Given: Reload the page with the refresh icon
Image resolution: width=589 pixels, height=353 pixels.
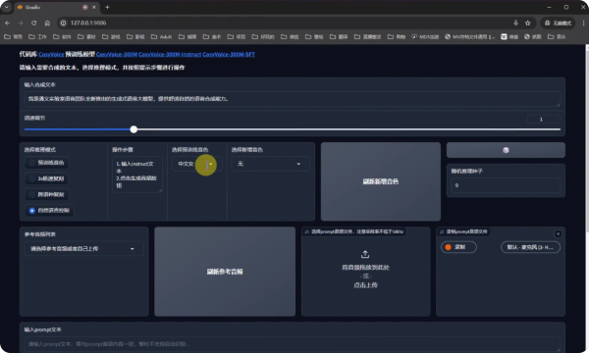Looking at the screenshot, I should tap(33, 23).
